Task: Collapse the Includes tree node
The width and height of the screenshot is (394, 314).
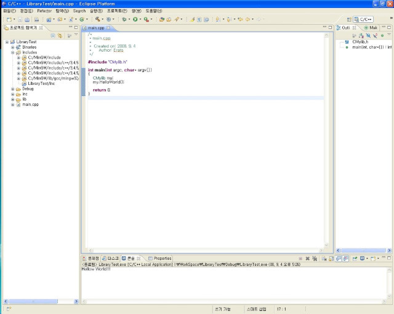Action: click(x=12, y=52)
